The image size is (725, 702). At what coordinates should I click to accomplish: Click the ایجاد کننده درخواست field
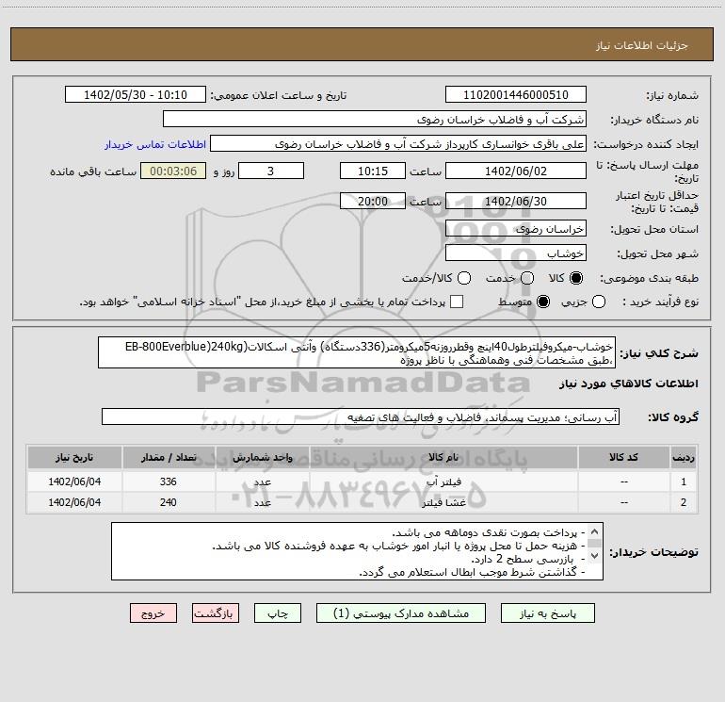tap(398, 144)
